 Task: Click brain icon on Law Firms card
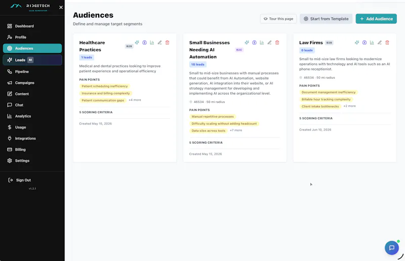(364, 42)
